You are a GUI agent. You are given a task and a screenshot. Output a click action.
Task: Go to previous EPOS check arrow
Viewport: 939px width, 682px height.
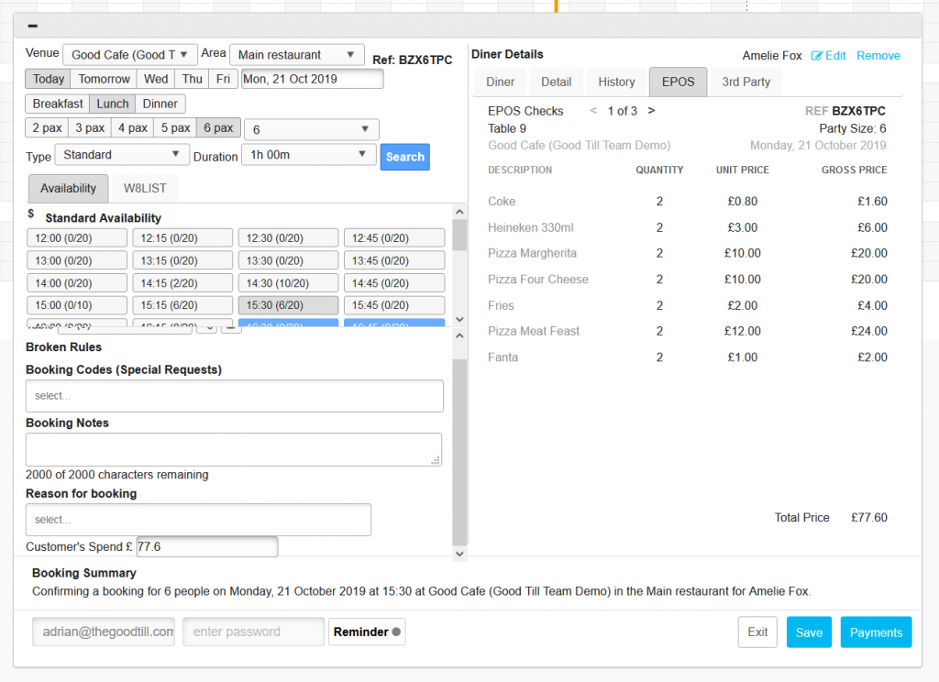pyautogui.click(x=593, y=110)
